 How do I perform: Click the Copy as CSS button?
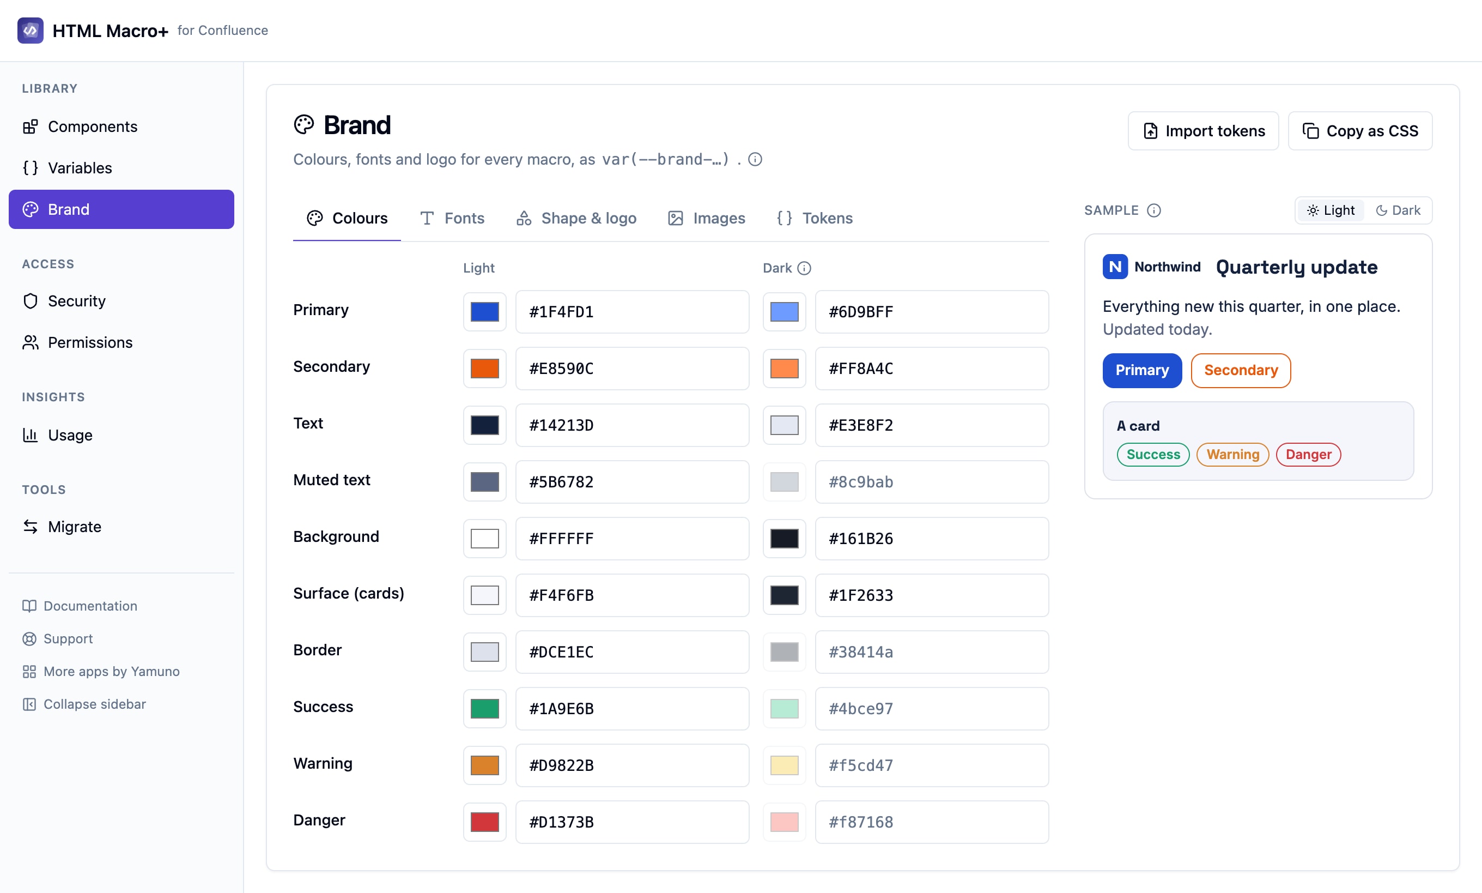tap(1360, 131)
